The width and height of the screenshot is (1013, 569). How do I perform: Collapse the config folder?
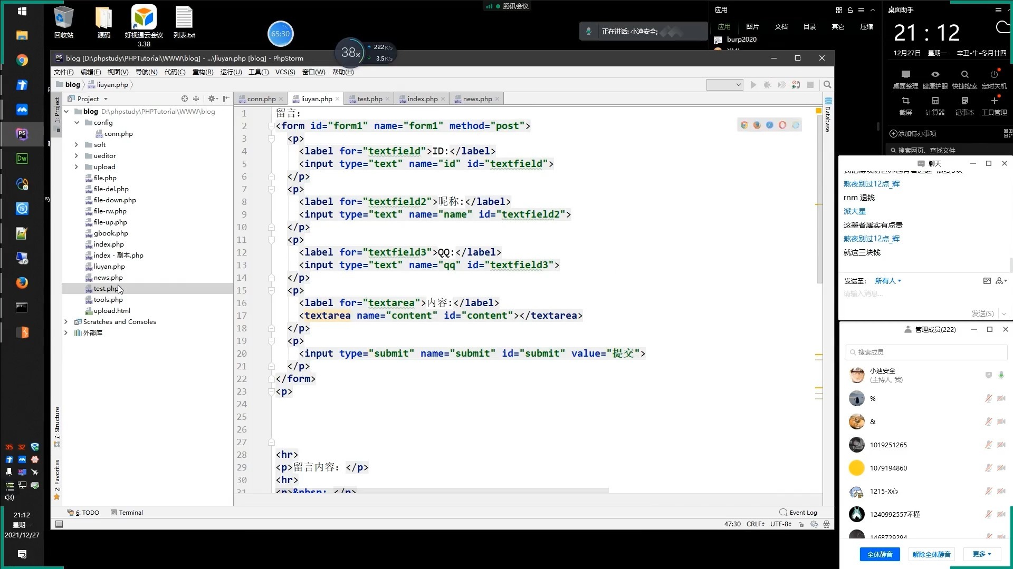point(77,122)
